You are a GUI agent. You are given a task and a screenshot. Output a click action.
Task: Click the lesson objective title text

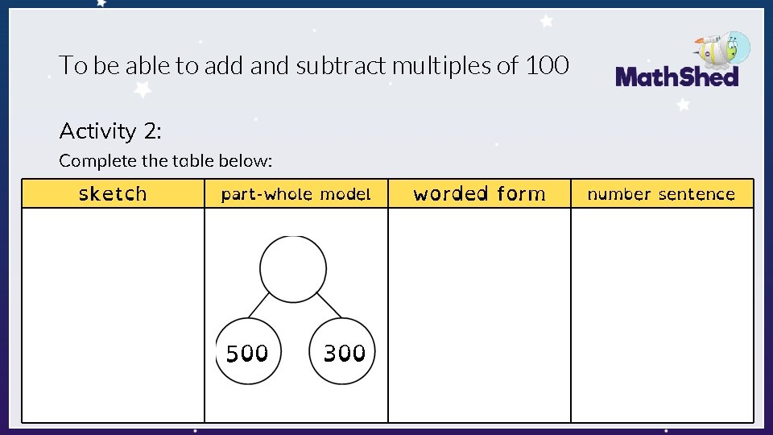[x=313, y=65]
